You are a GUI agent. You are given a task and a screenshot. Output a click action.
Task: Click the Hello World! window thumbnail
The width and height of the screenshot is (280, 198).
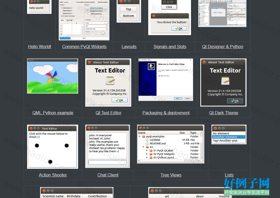coord(39,7)
